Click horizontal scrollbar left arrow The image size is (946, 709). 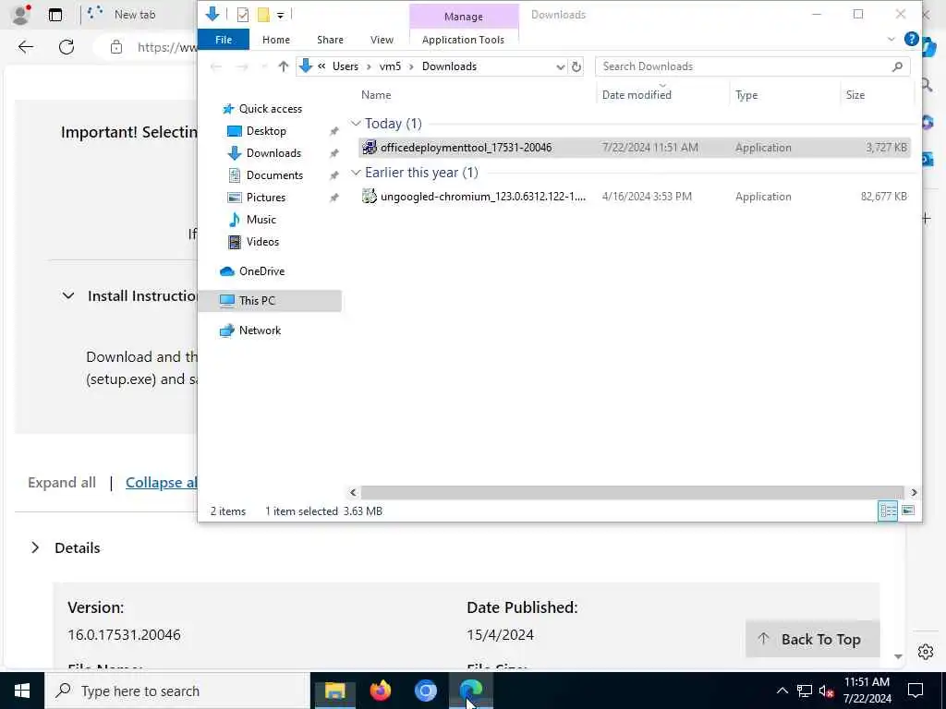pos(354,493)
